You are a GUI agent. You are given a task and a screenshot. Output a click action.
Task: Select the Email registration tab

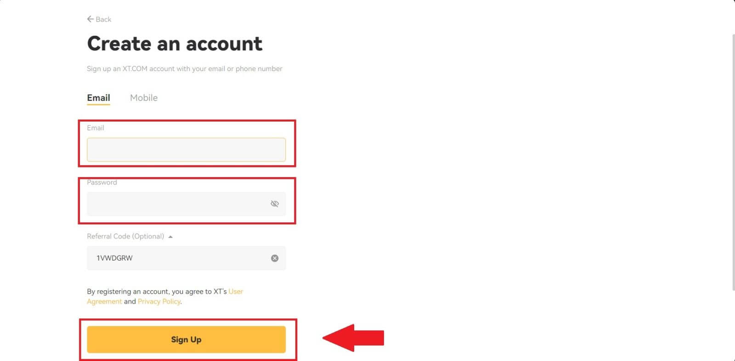click(98, 98)
